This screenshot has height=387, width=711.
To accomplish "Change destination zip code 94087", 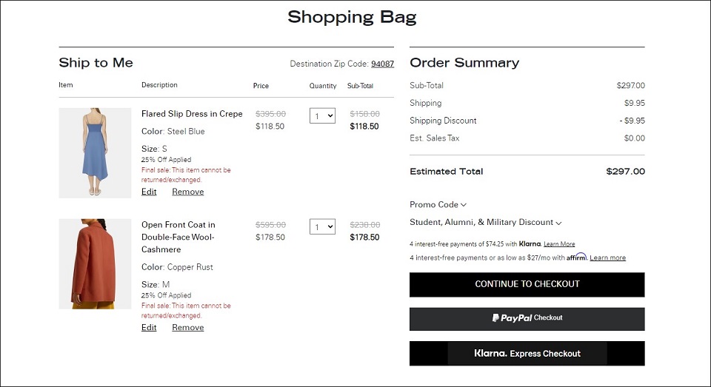I will point(382,64).
